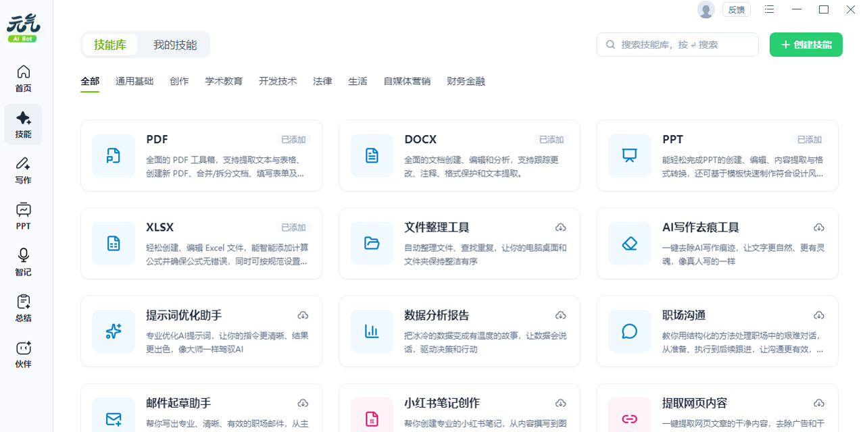Select the PPT creation icon in sidebar
865x432 pixels.
point(23,216)
